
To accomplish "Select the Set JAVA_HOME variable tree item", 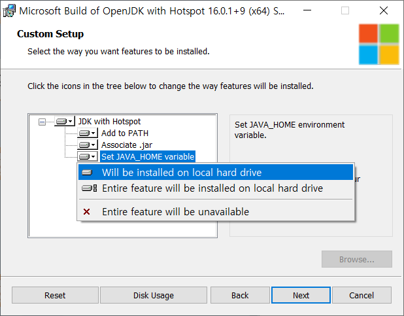I will tap(148, 156).
